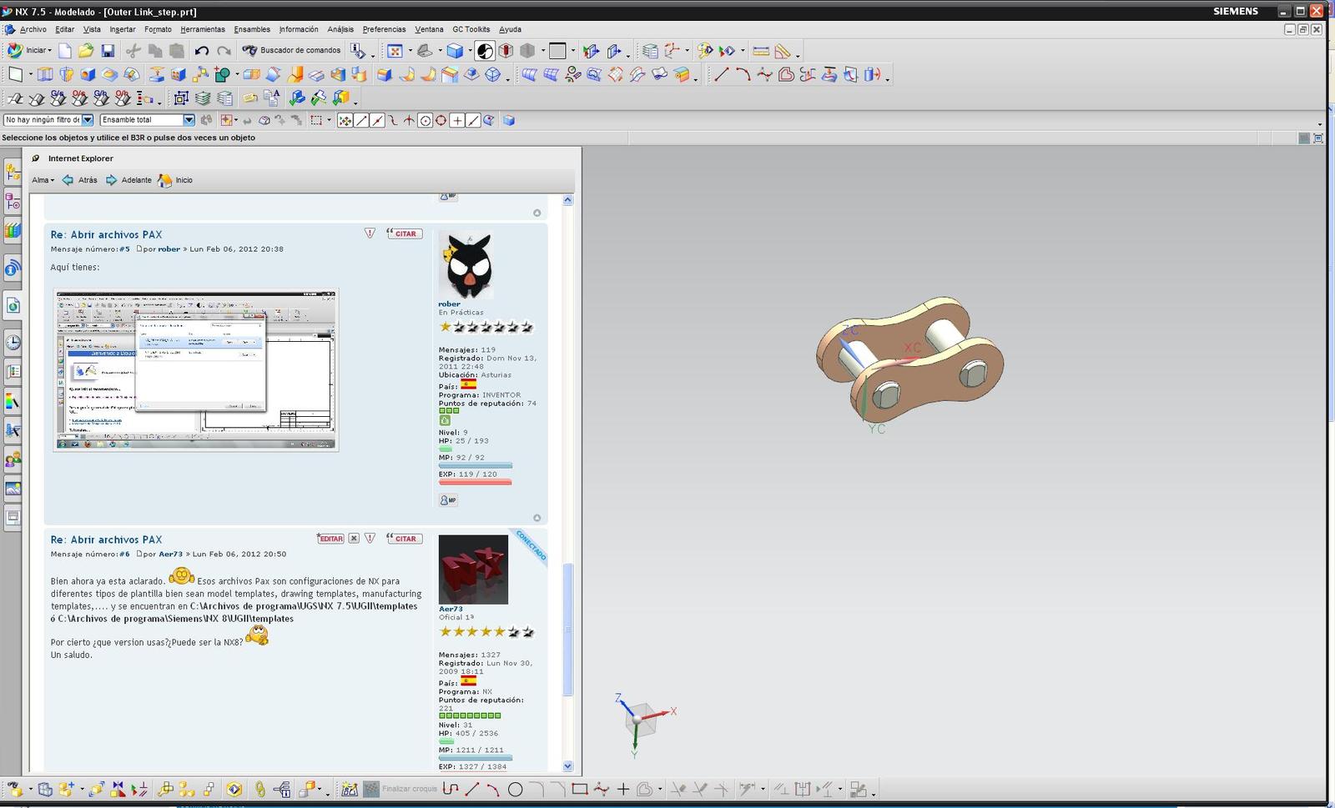Toggle the midpoint snap option
The width and height of the screenshot is (1335, 808).
click(x=377, y=120)
